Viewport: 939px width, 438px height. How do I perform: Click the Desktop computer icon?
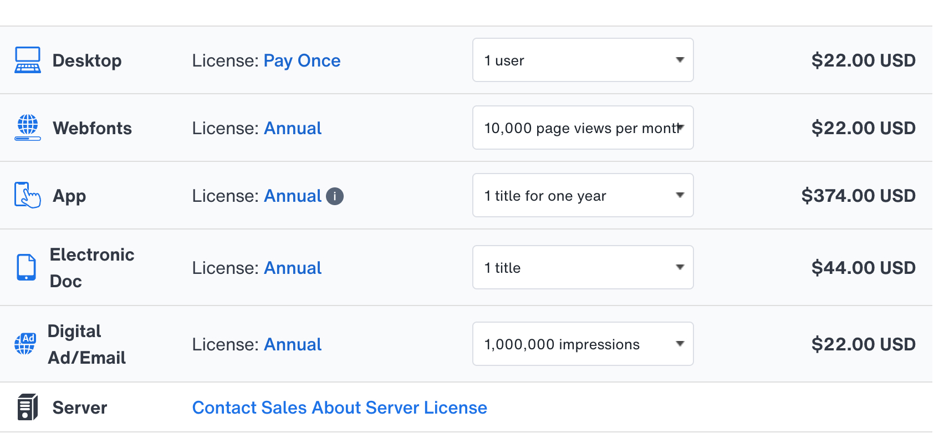(x=27, y=60)
